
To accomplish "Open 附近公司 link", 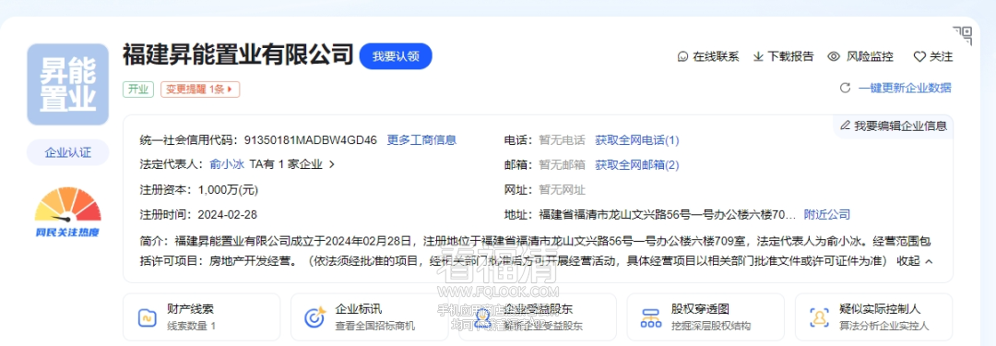I will point(827,214).
